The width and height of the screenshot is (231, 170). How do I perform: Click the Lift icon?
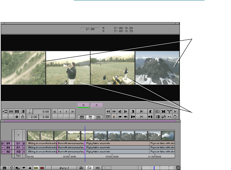pos(169,111)
